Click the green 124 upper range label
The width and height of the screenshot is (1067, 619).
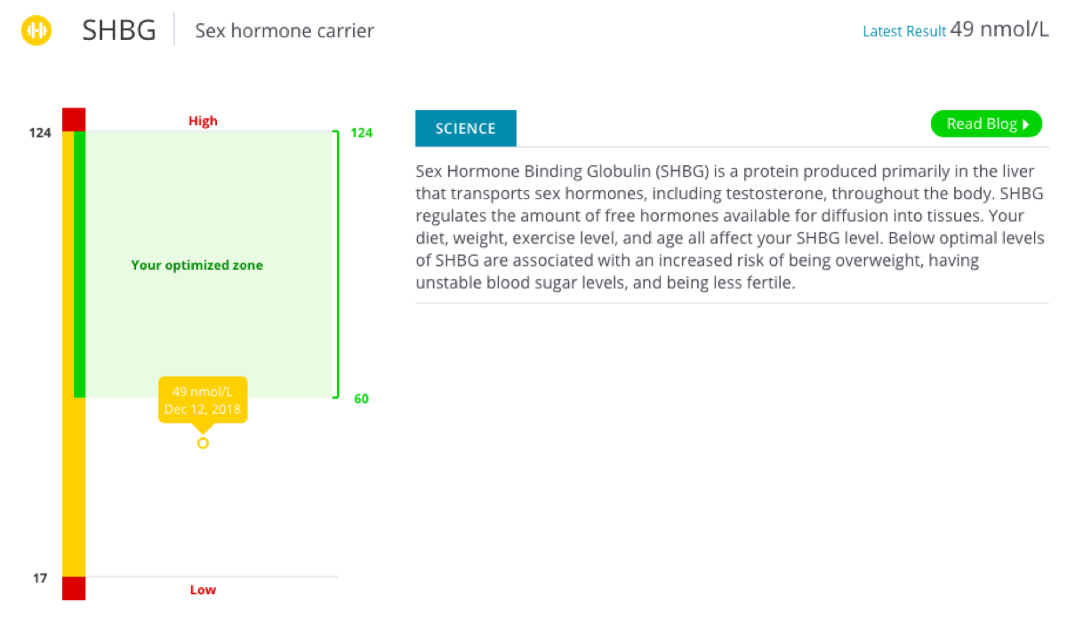point(361,133)
